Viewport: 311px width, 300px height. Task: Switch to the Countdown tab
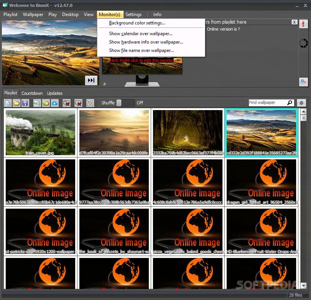(32, 93)
